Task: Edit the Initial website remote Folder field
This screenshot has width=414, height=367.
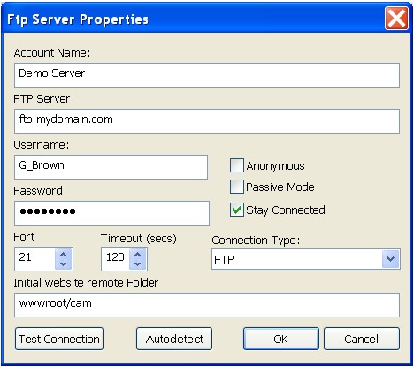Action: point(207,305)
